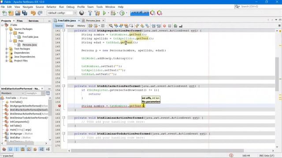Click the memory usage bar in the toolbar
The height and width of the screenshot is (158, 282).
(x=140, y=13)
